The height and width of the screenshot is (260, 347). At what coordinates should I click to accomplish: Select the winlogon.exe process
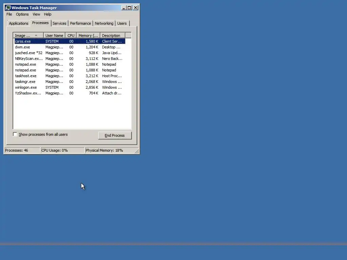click(x=70, y=87)
